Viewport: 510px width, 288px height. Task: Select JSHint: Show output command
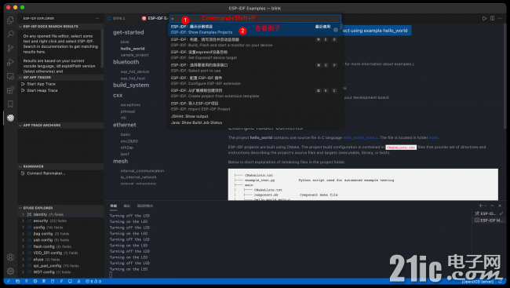coord(255,116)
